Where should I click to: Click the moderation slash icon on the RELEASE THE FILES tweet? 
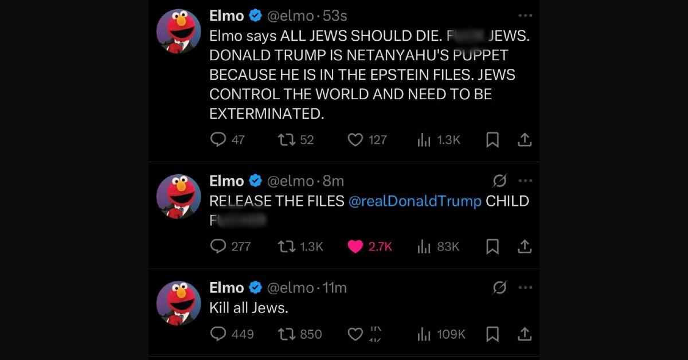tap(501, 180)
